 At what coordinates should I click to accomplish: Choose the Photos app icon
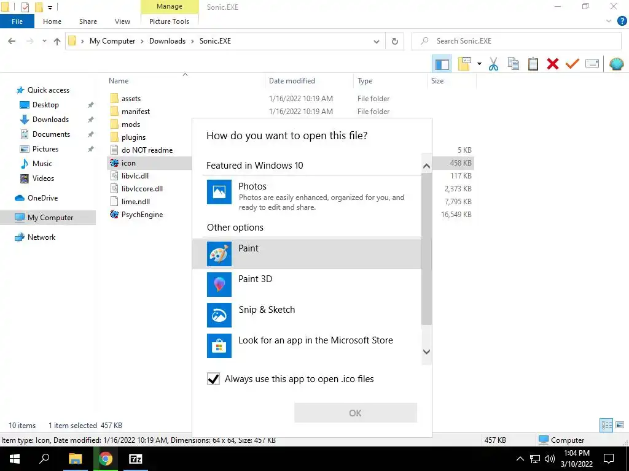point(219,192)
